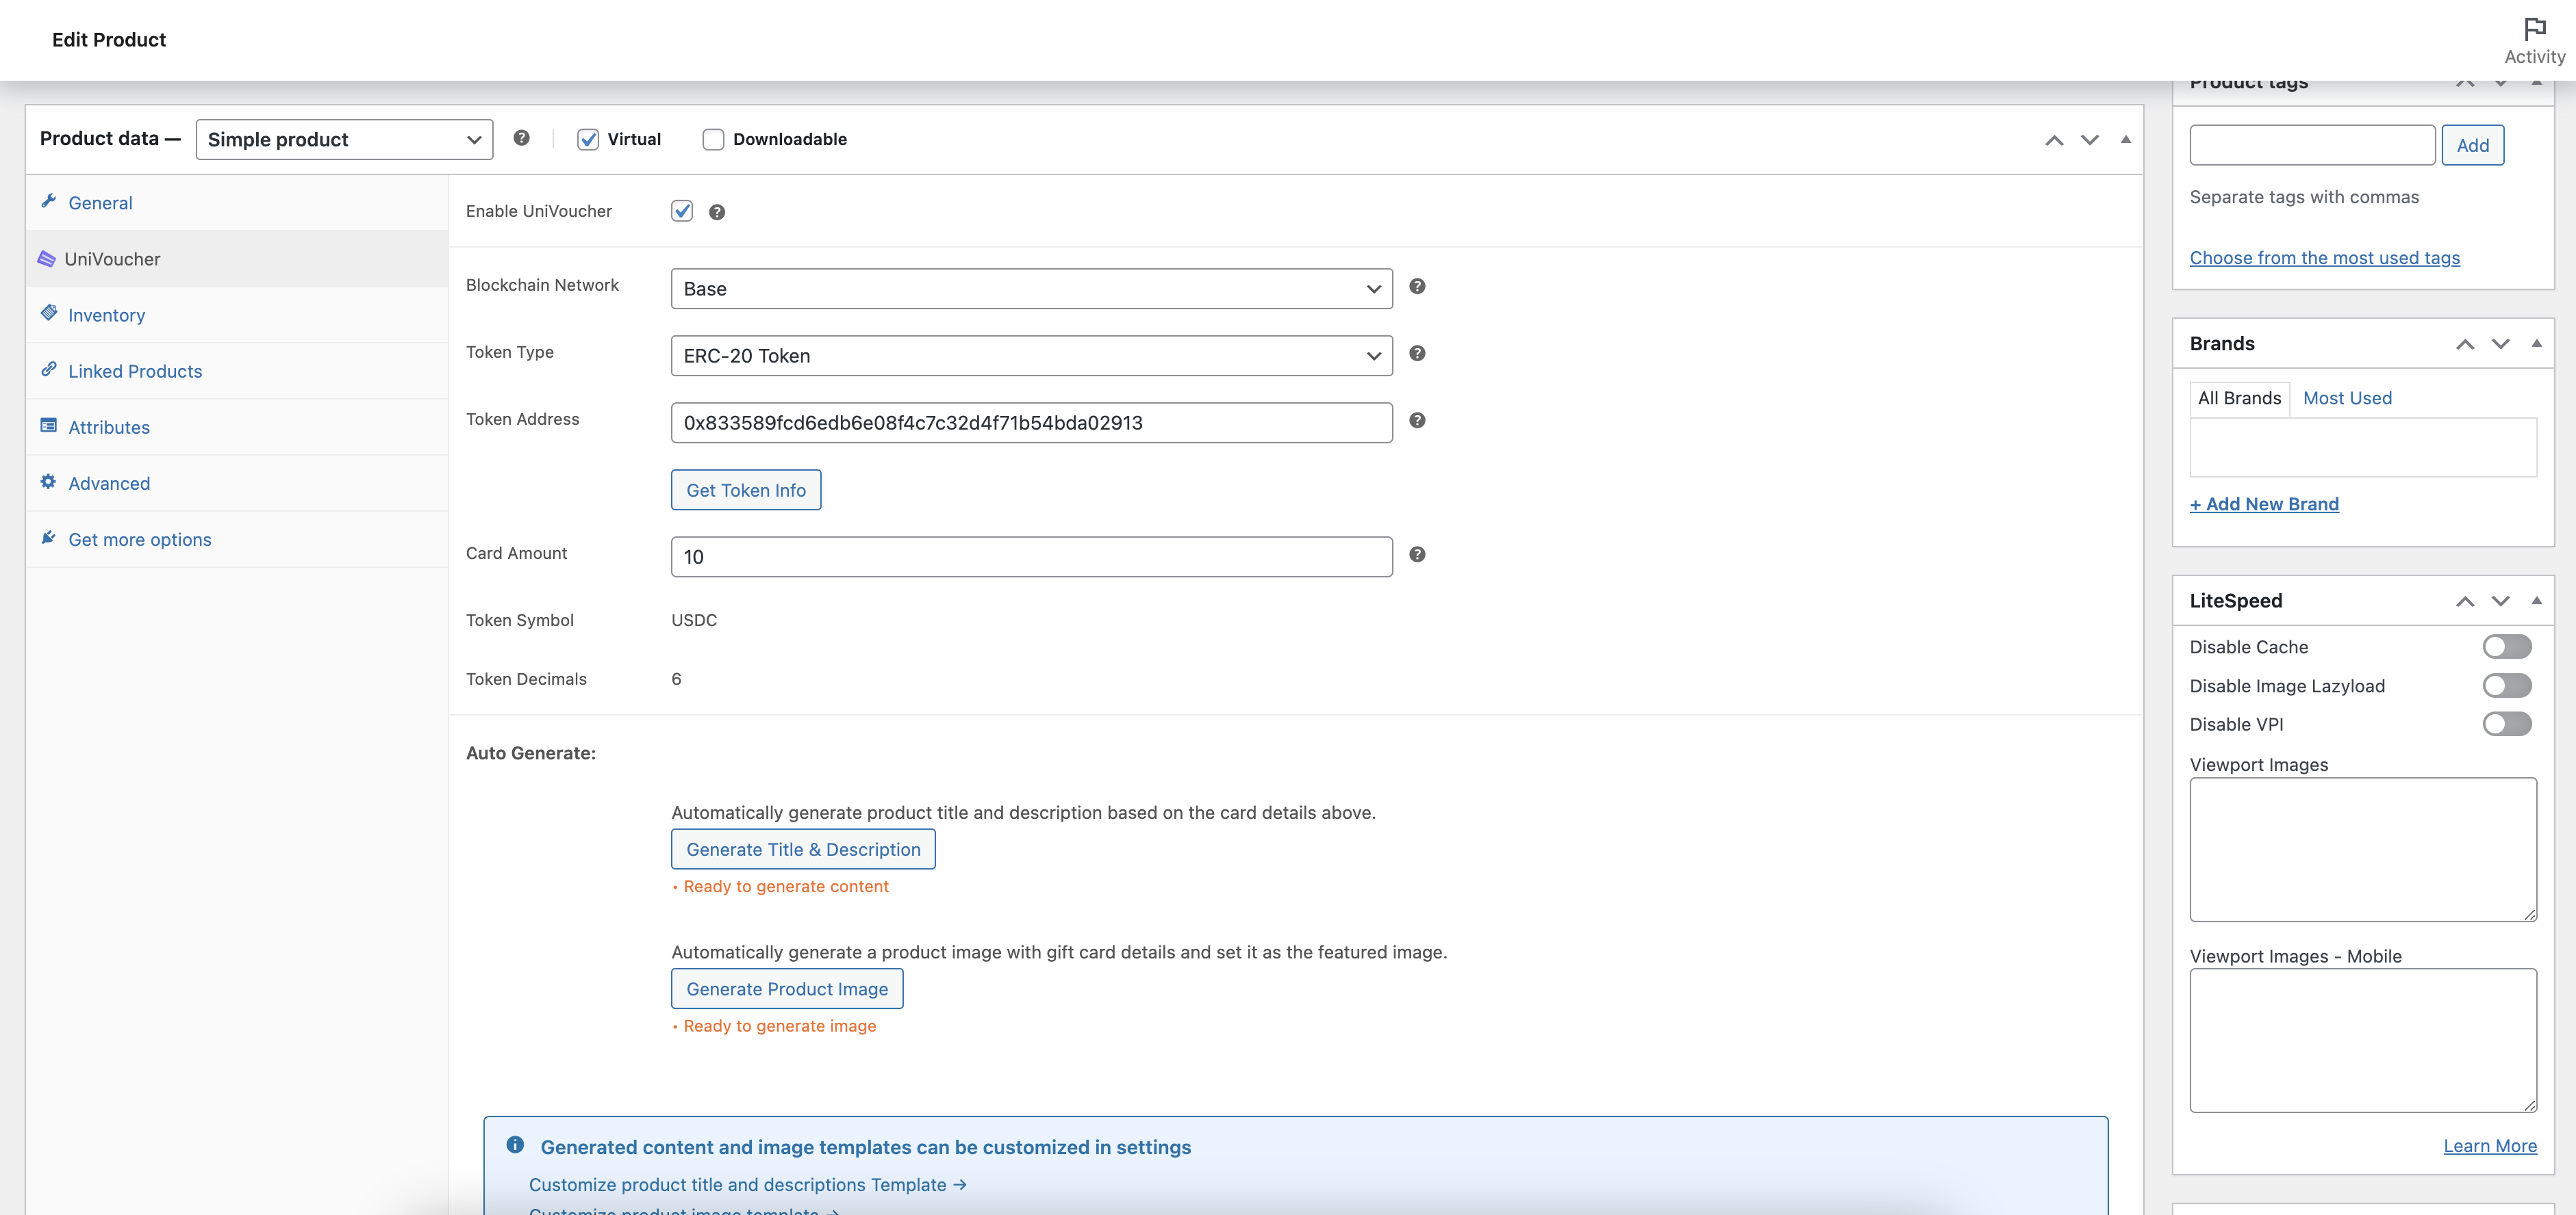
Task: Click help icon beside product type selector
Action: [x=521, y=138]
